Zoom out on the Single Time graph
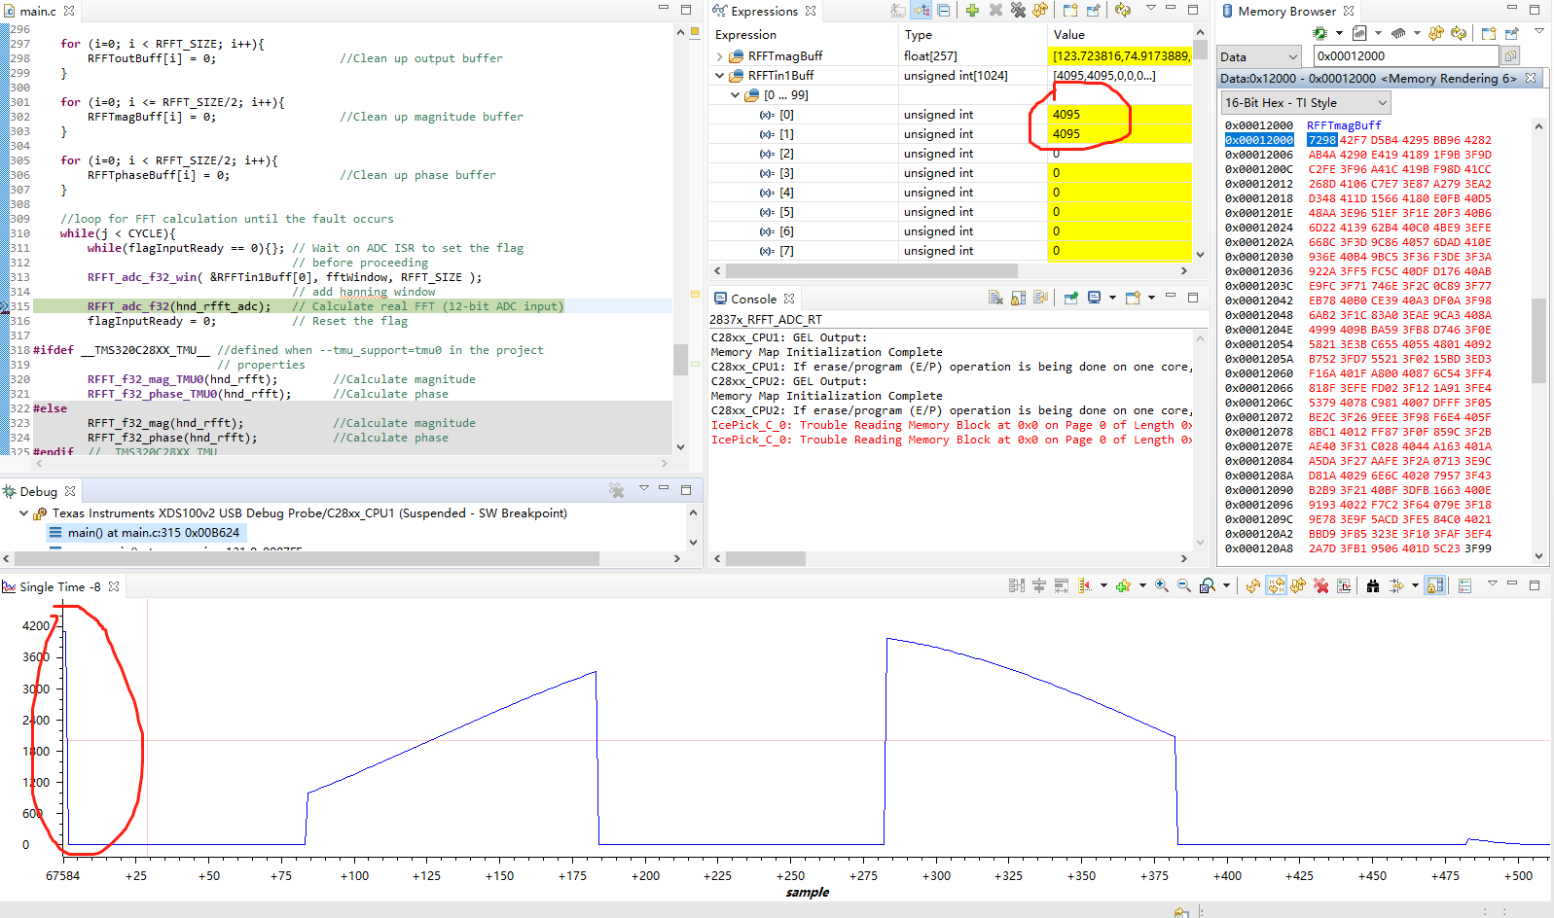 point(1183,585)
